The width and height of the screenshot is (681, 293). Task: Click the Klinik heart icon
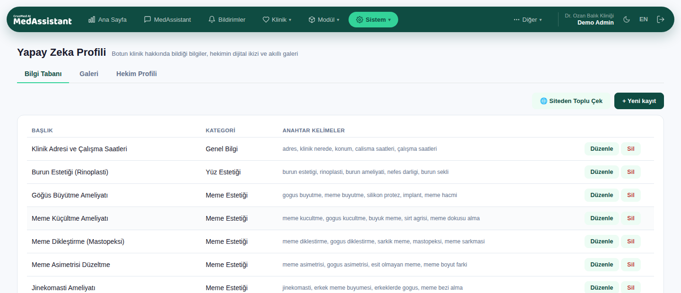point(266,19)
